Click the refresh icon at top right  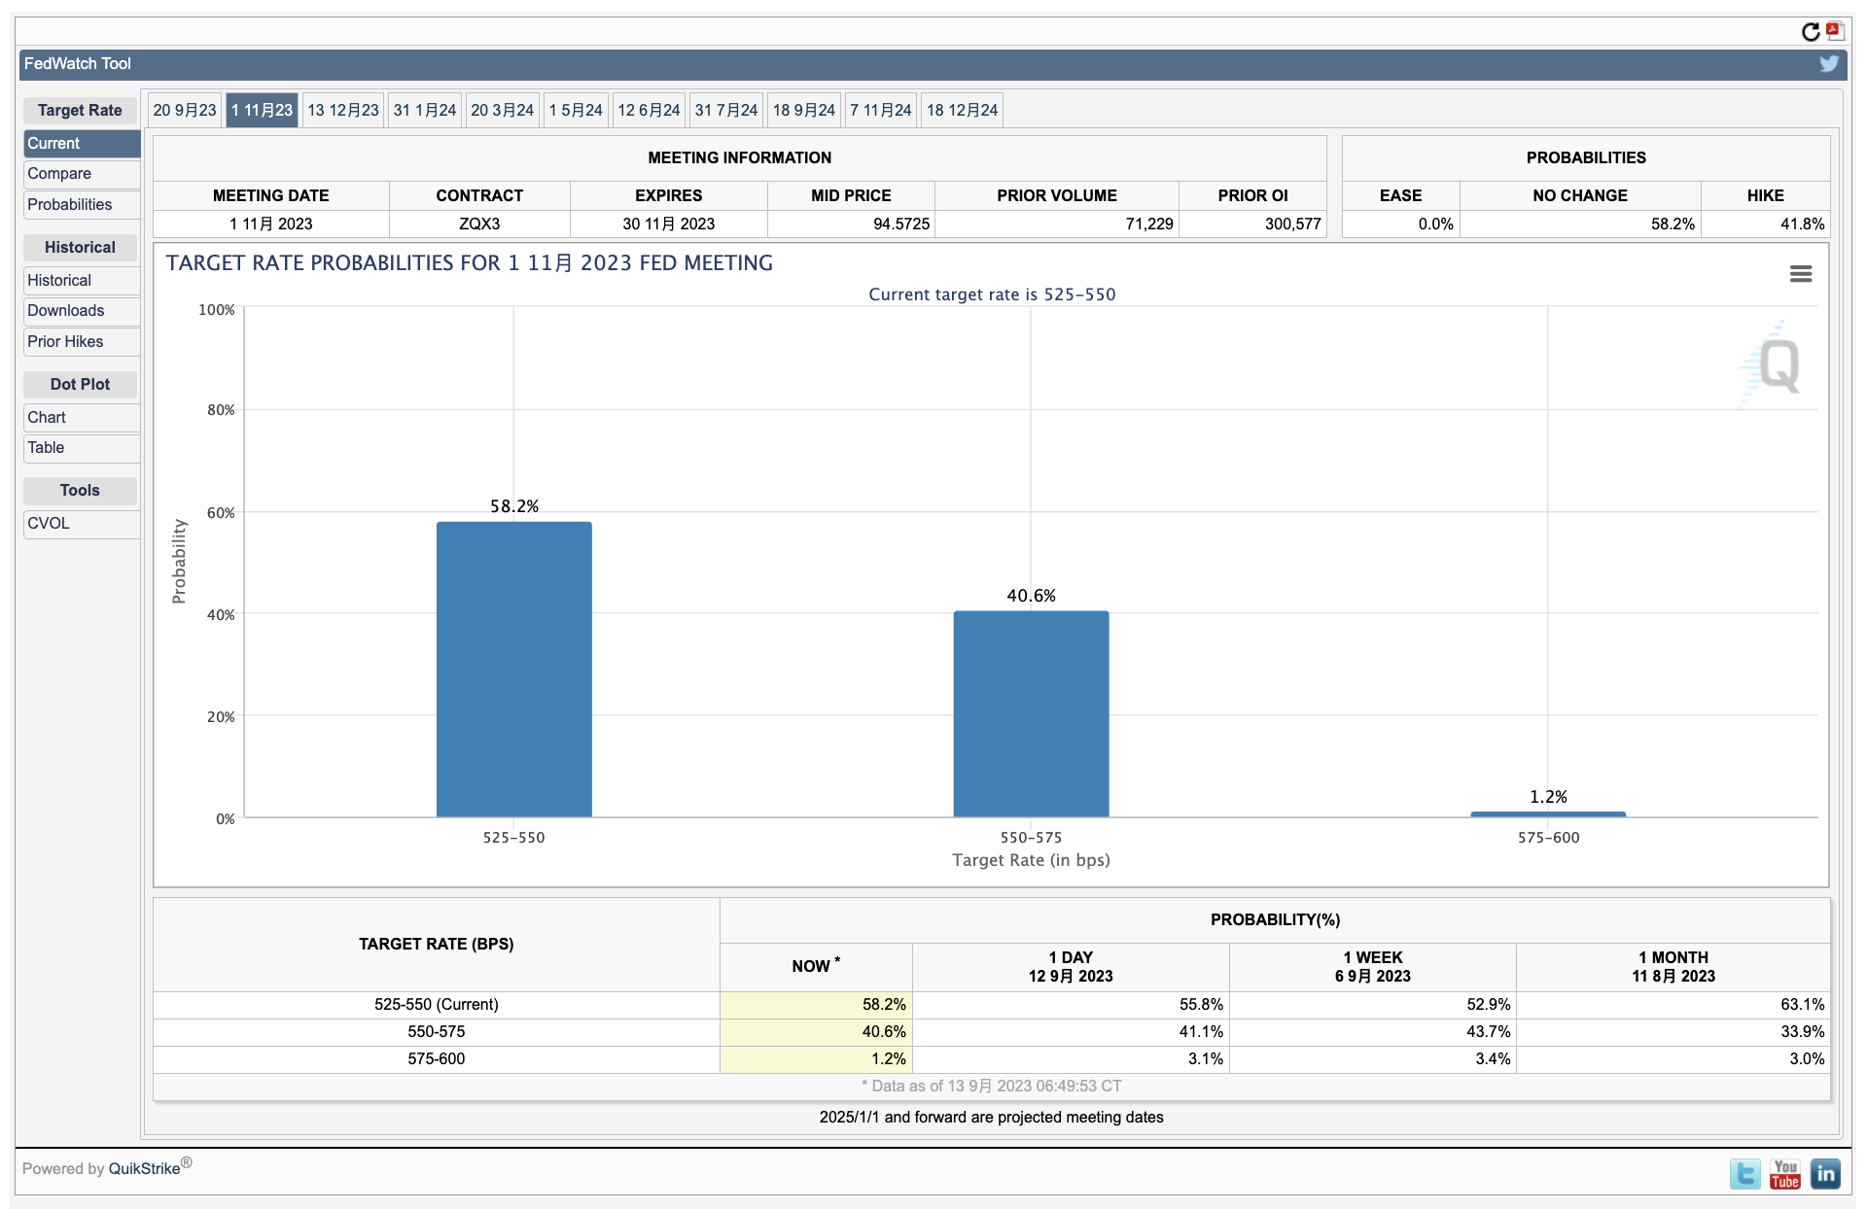tap(1810, 32)
